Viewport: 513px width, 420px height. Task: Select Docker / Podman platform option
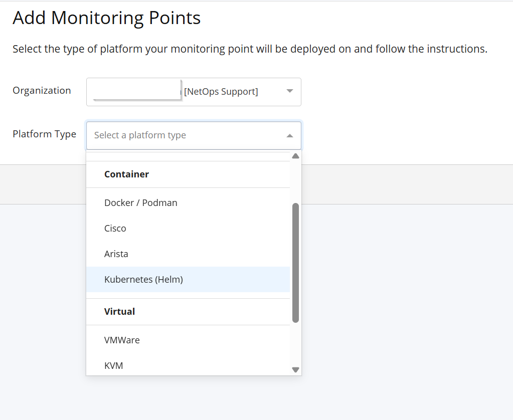point(141,203)
